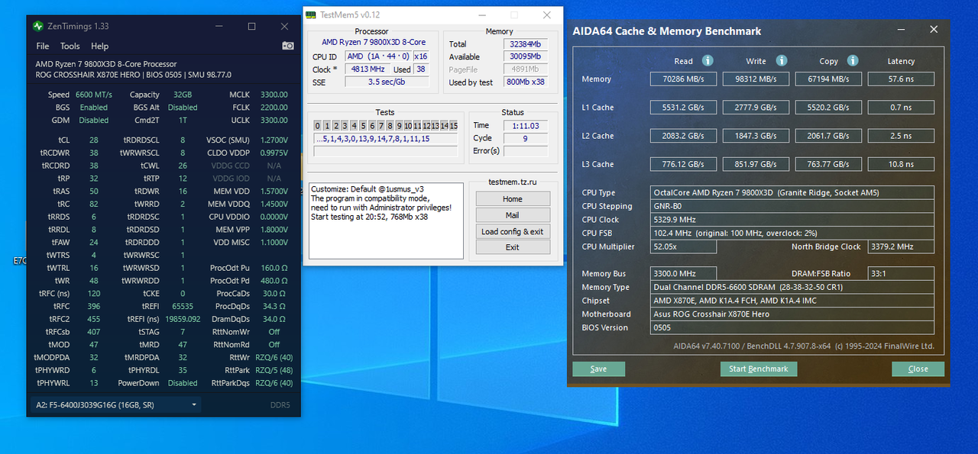The image size is (978, 454).
Task: Click the PowerDown Disabled value
Action: coord(183,383)
